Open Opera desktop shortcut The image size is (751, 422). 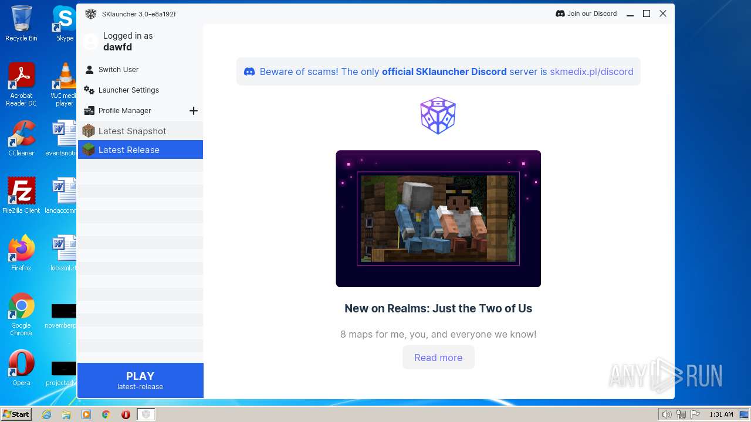[21, 368]
